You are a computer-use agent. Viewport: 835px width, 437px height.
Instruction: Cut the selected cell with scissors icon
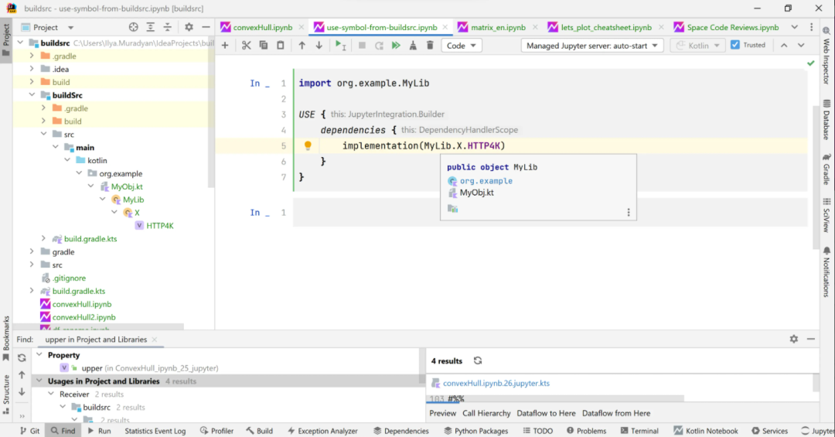tap(246, 46)
